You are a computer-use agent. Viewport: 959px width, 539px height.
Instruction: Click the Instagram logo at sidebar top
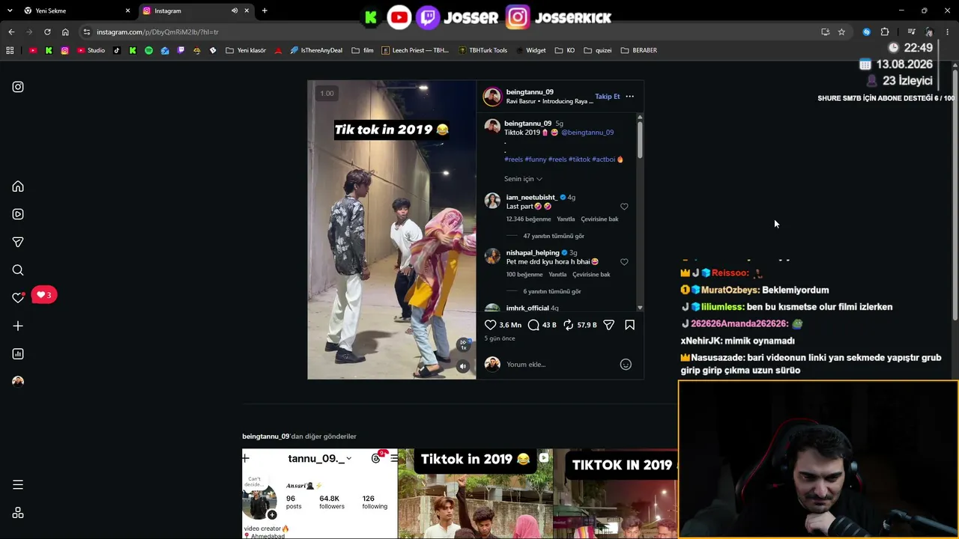(x=18, y=87)
